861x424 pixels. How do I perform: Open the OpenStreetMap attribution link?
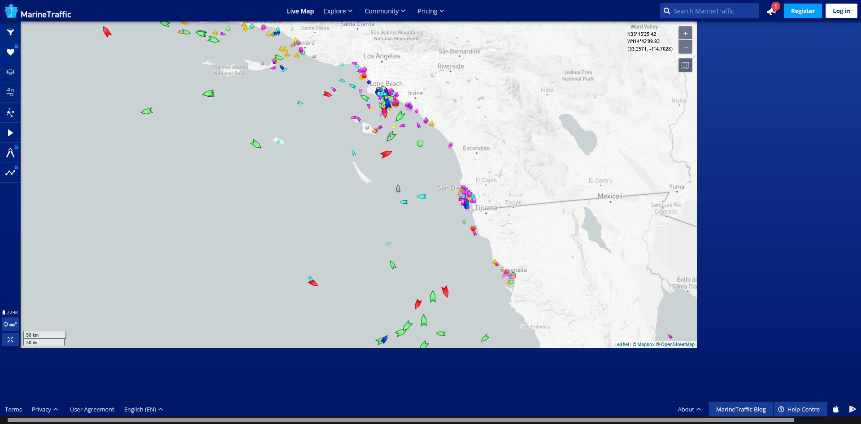click(678, 344)
